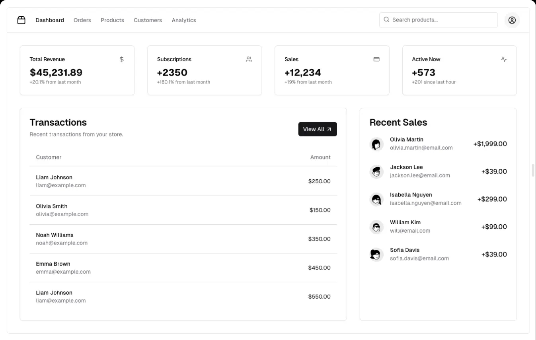Click emma@example.com email text
The image size is (536, 340).
click(x=63, y=272)
